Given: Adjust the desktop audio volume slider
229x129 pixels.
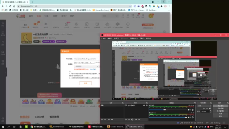Looking at the screenshot, I should click(x=168, y=110).
